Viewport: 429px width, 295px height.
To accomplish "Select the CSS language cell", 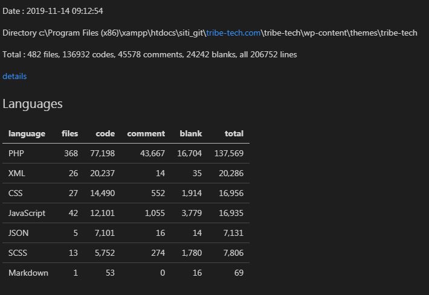I will click(x=16, y=193).
